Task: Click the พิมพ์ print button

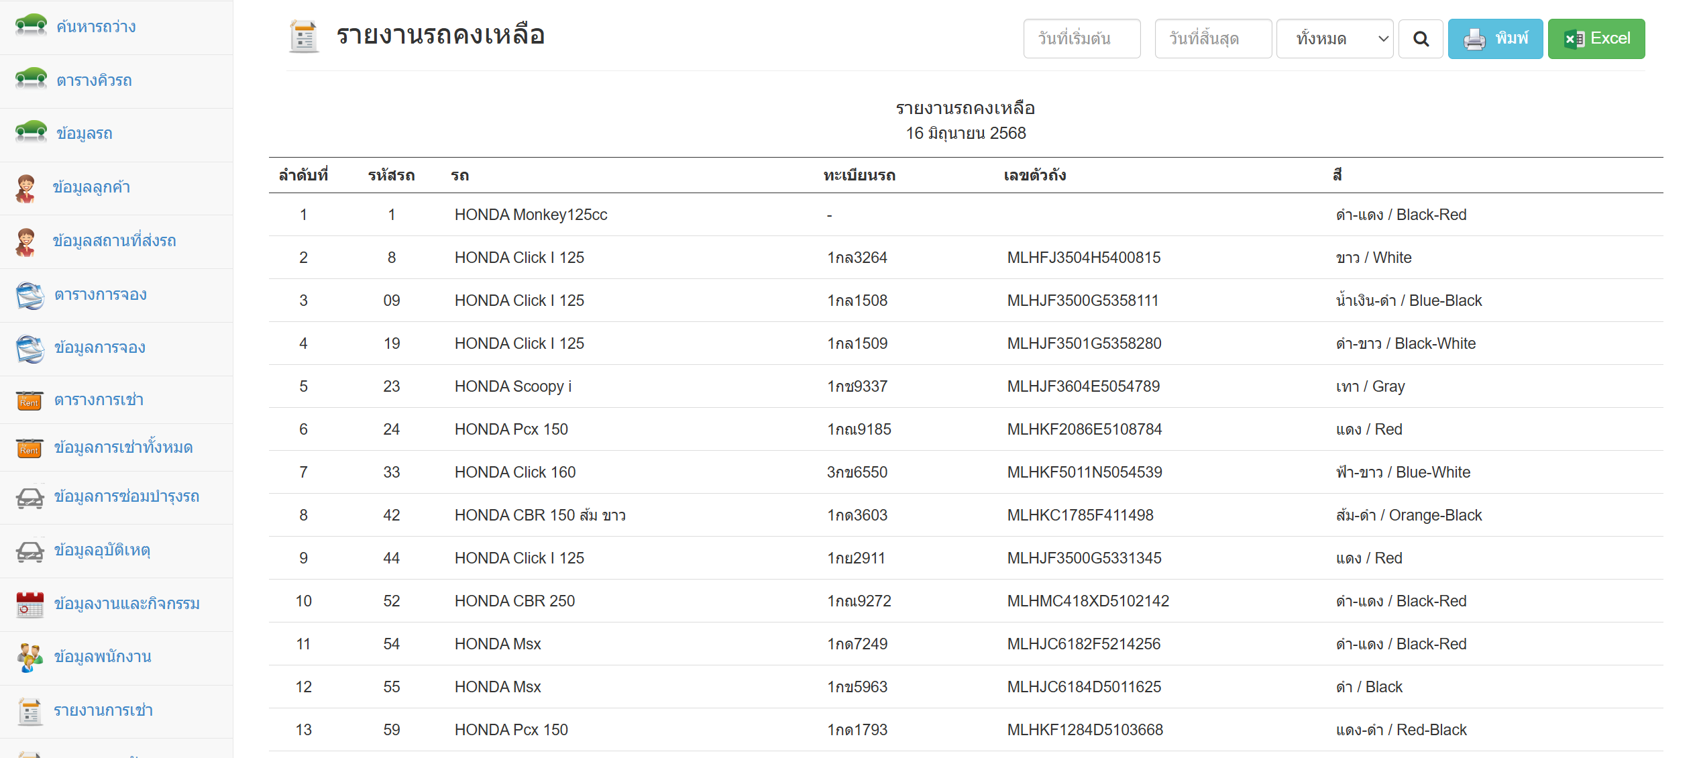Action: (1495, 39)
